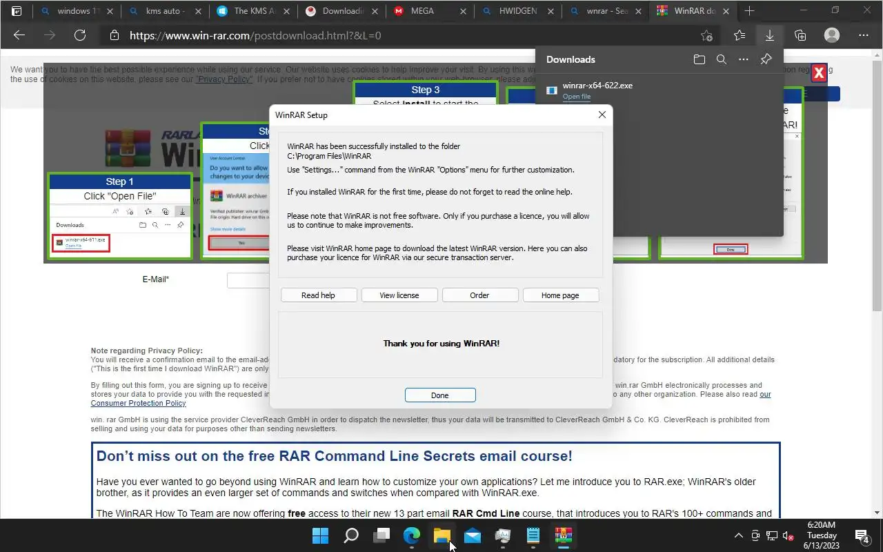Click the Order button
The height and width of the screenshot is (552, 883).
point(479,295)
